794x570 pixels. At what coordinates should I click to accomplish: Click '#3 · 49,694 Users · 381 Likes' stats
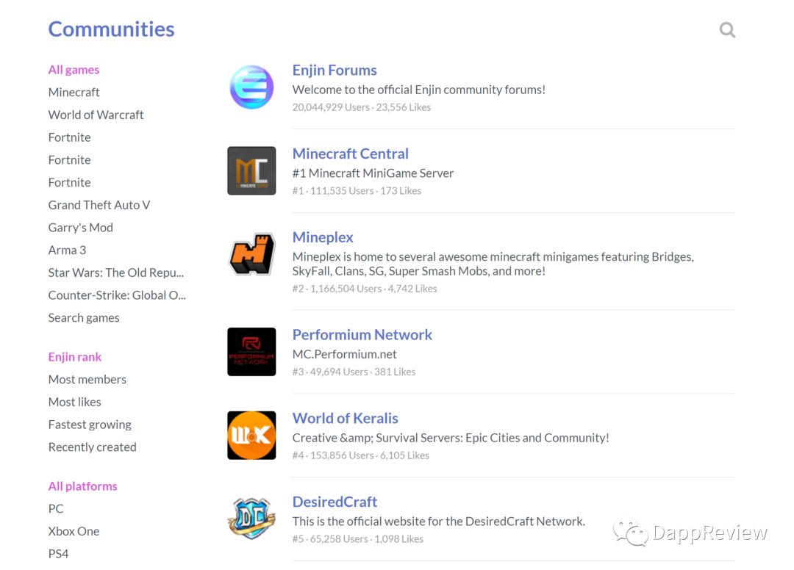354,372
